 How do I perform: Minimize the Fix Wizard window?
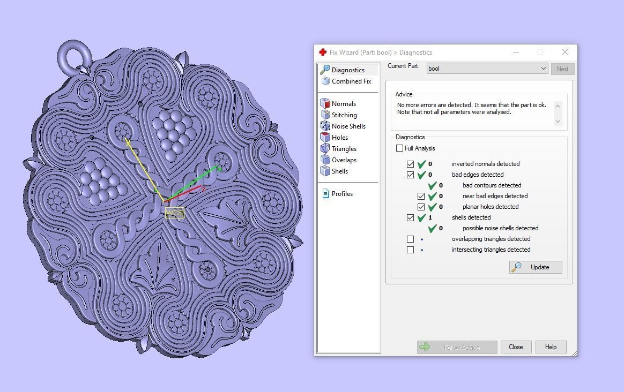pyautogui.click(x=516, y=52)
